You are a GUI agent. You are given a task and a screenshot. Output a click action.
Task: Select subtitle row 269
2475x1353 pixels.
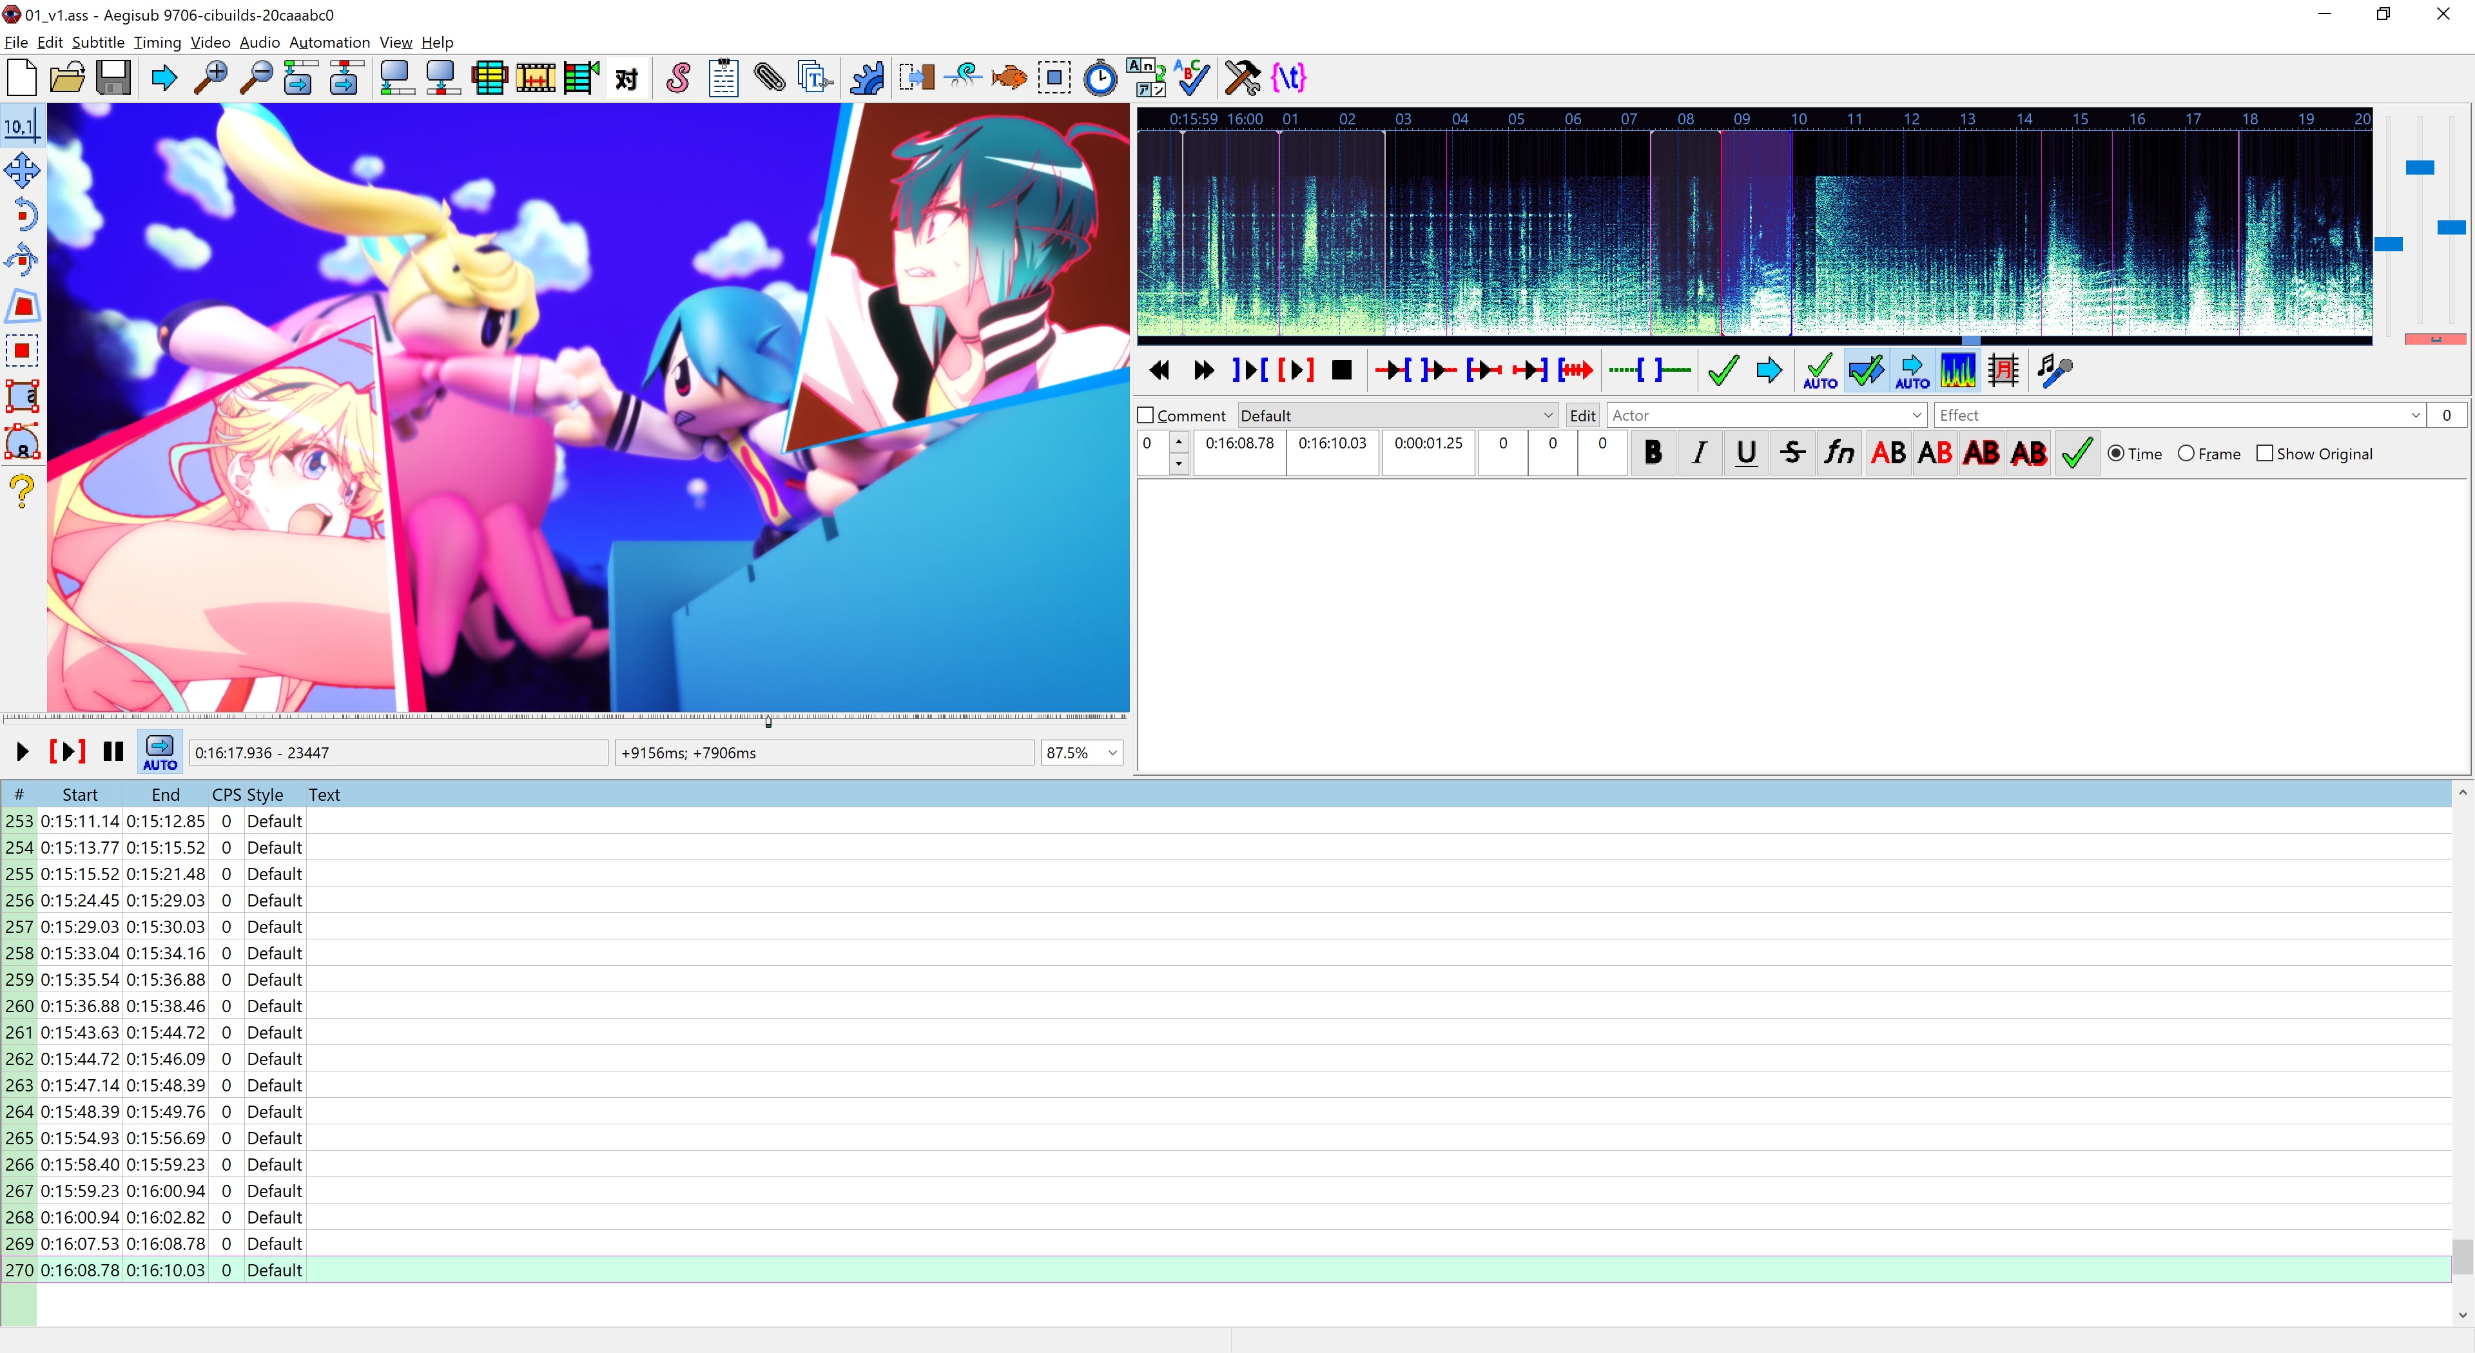[x=1226, y=1243]
